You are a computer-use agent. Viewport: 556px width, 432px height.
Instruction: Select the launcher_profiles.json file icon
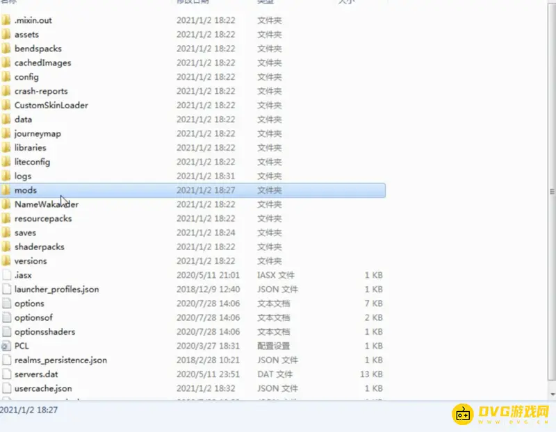[6, 290]
